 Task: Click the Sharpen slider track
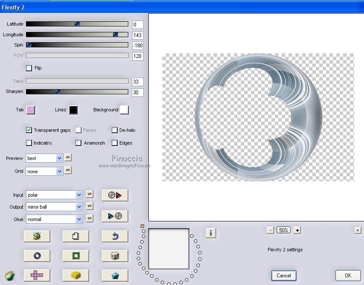tap(77, 92)
